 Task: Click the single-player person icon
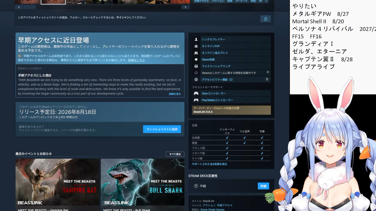click(x=196, y=39)
